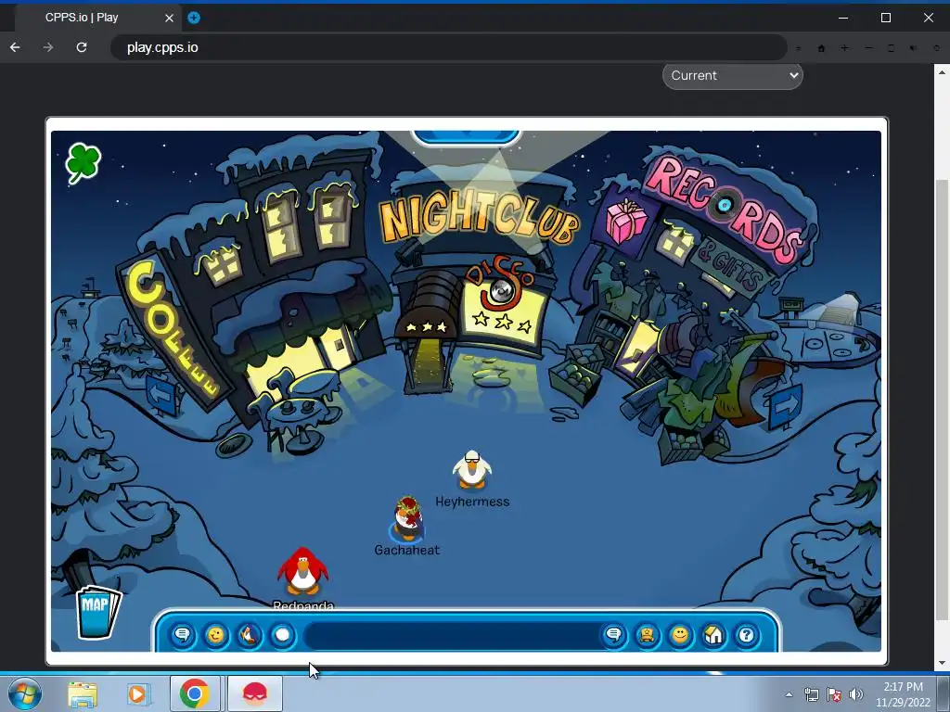The height and width of the screenshot is (712, 950).
Task: Click the toolbar fullscreen square icon
Action: (891, 48)
